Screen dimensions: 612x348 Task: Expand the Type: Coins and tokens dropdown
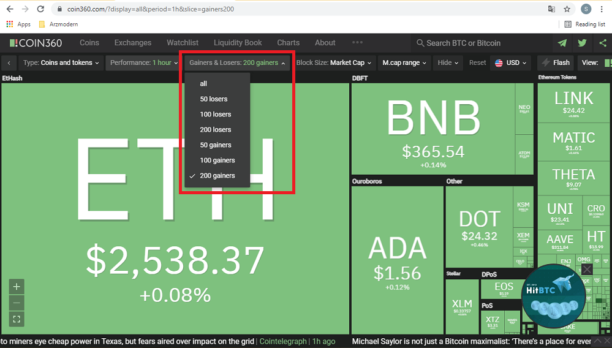pyautogui.click(x=61, y=63)
